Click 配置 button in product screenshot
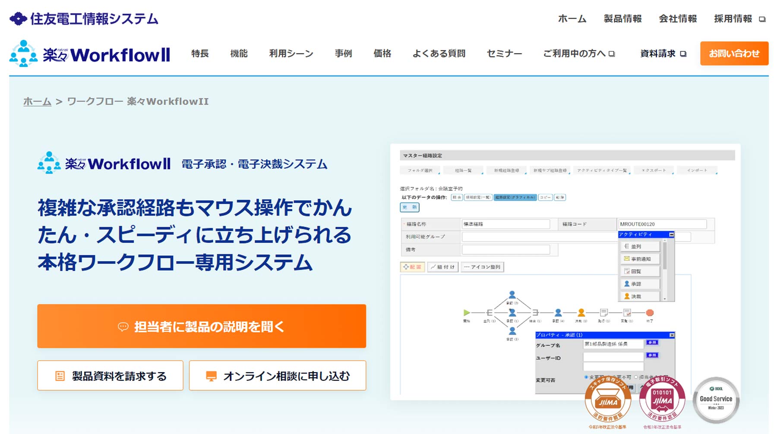 coord(413,267)
